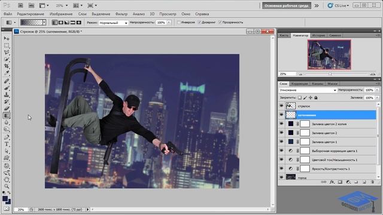Click the Основная рабочая среда workspace button
This screenshot has width=383, height=215.
(x=287, y=5)
